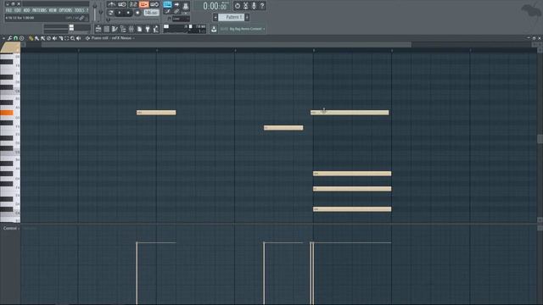
Task: Open the PATTERNS menu
Action: pyautogui.click(x=40, y=10)
